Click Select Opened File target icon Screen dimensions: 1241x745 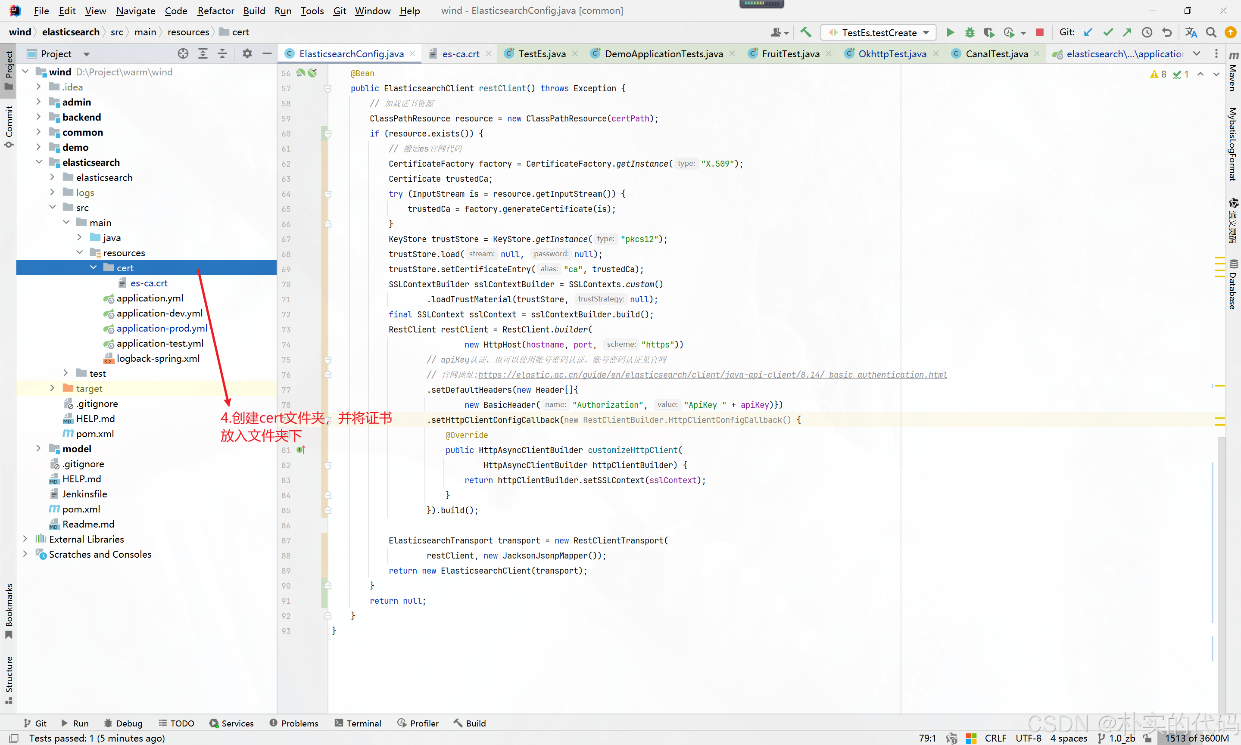[183, 54]
